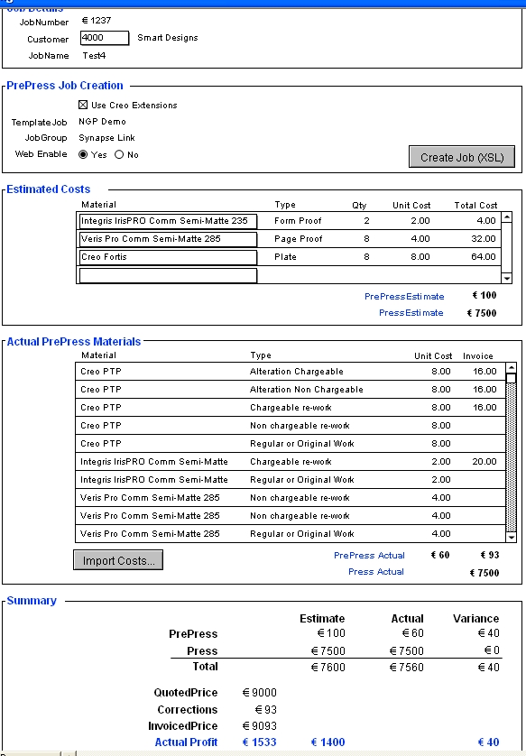Click the InvoicedPrice value € 9093
Screen dimensions: 526x756
(259, 726)
